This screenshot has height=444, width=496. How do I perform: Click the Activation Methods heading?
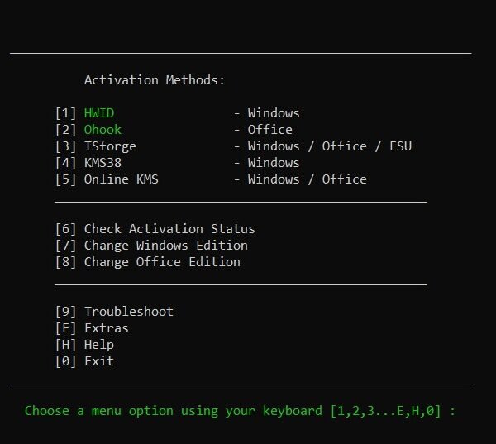pyautogui.click(x=155, y=79)
